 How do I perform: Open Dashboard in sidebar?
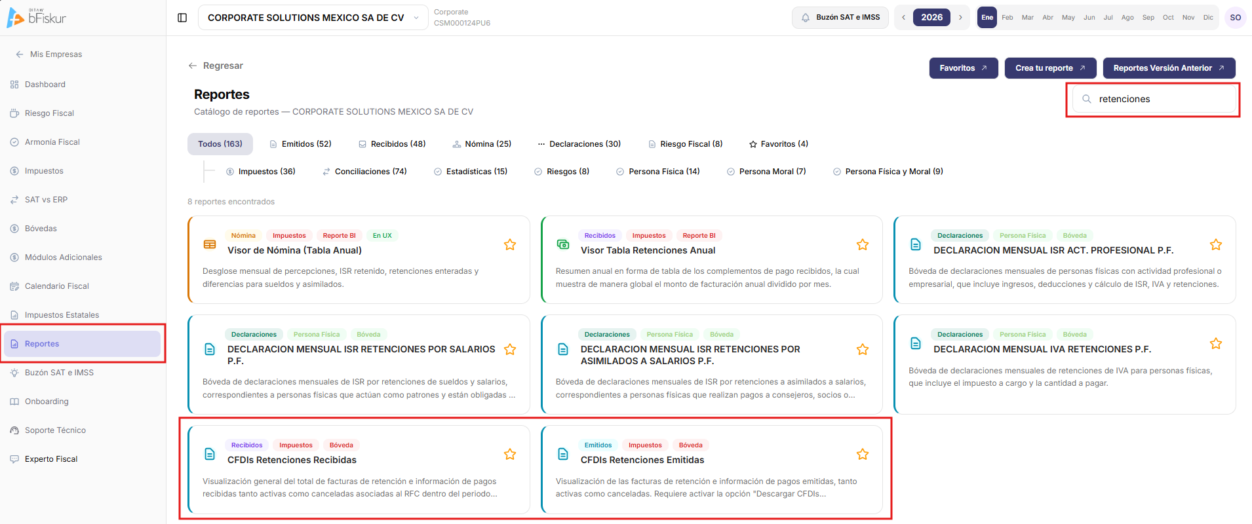point(83,84)
